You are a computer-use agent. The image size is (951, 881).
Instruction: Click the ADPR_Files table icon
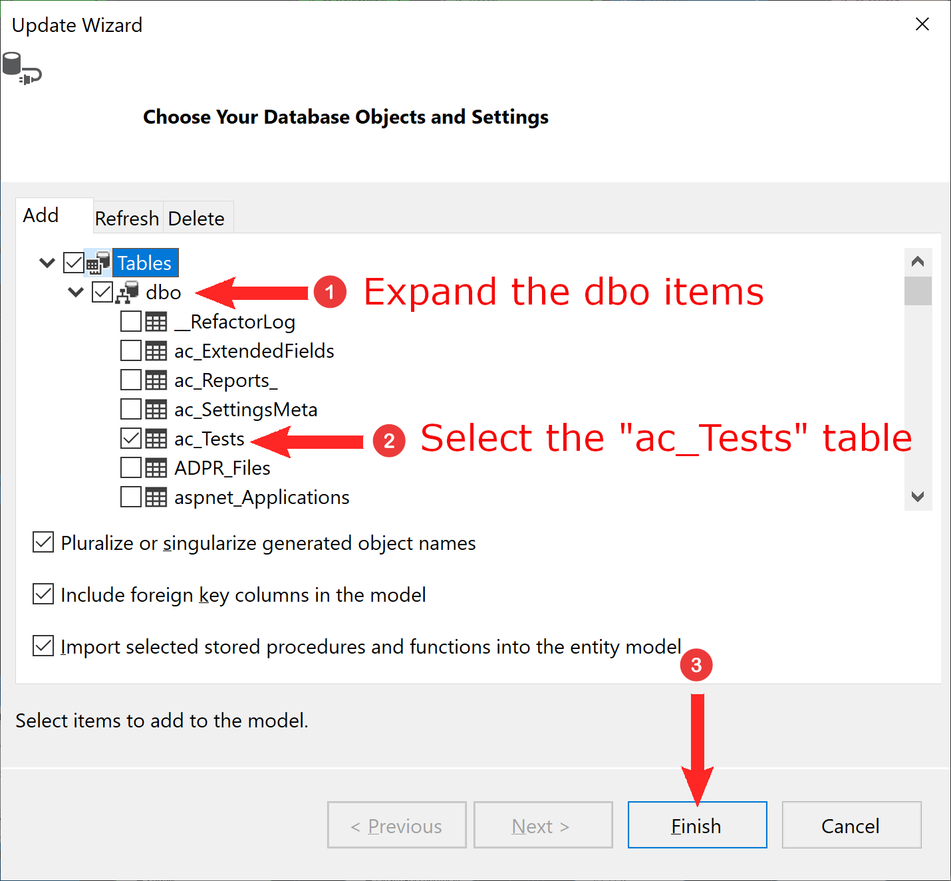(156, 468)
